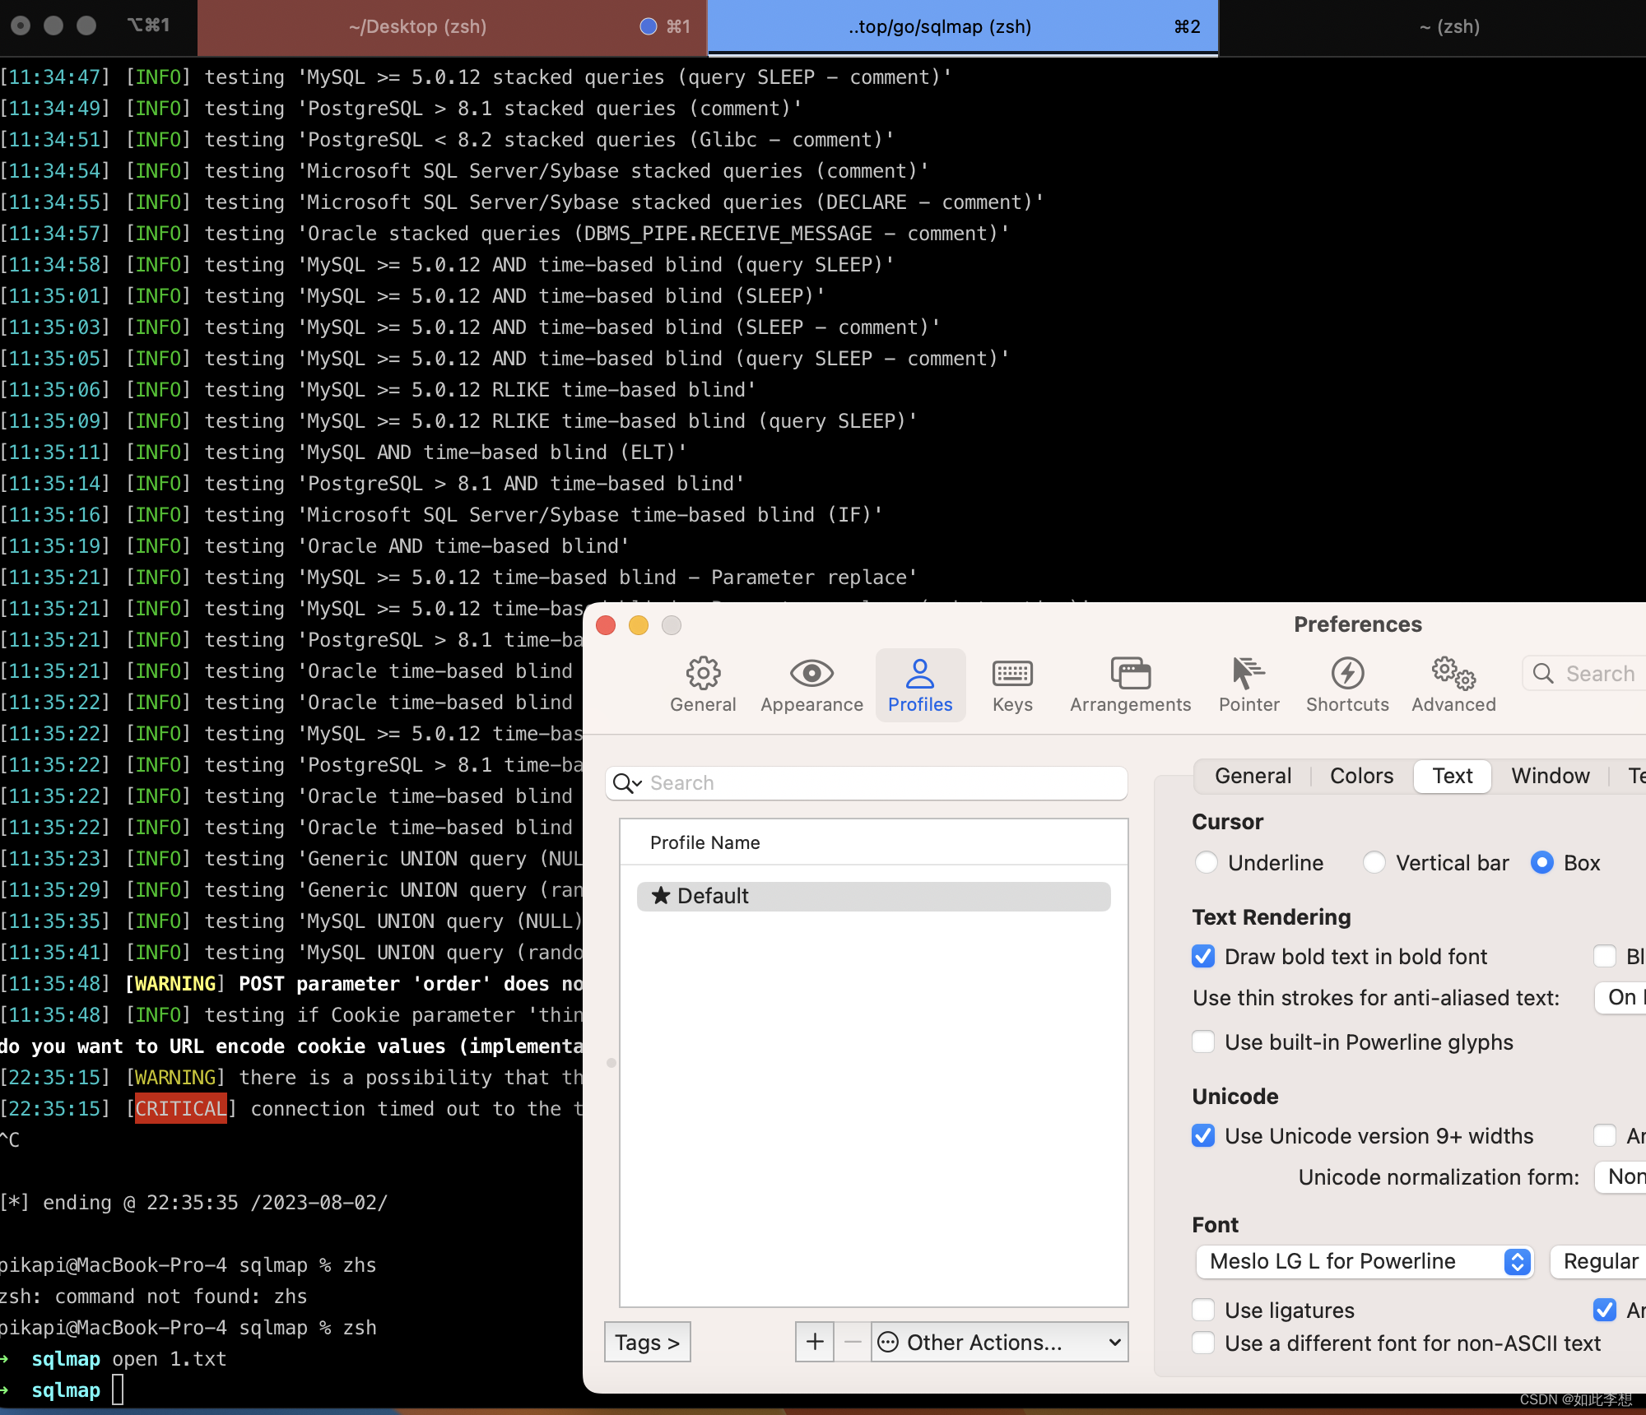Image resolution: width=1646 pixels, height=1415 pixels.
Task: Enable Use ligatures checkbox
Action: point(1203,1310)
